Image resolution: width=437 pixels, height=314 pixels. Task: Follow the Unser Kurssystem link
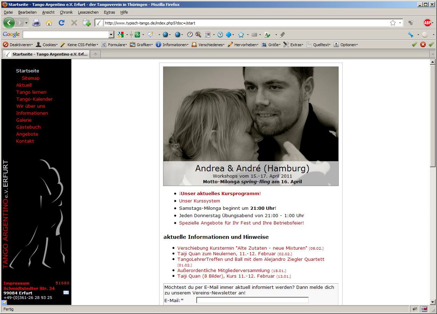click(x=199, y=201)
